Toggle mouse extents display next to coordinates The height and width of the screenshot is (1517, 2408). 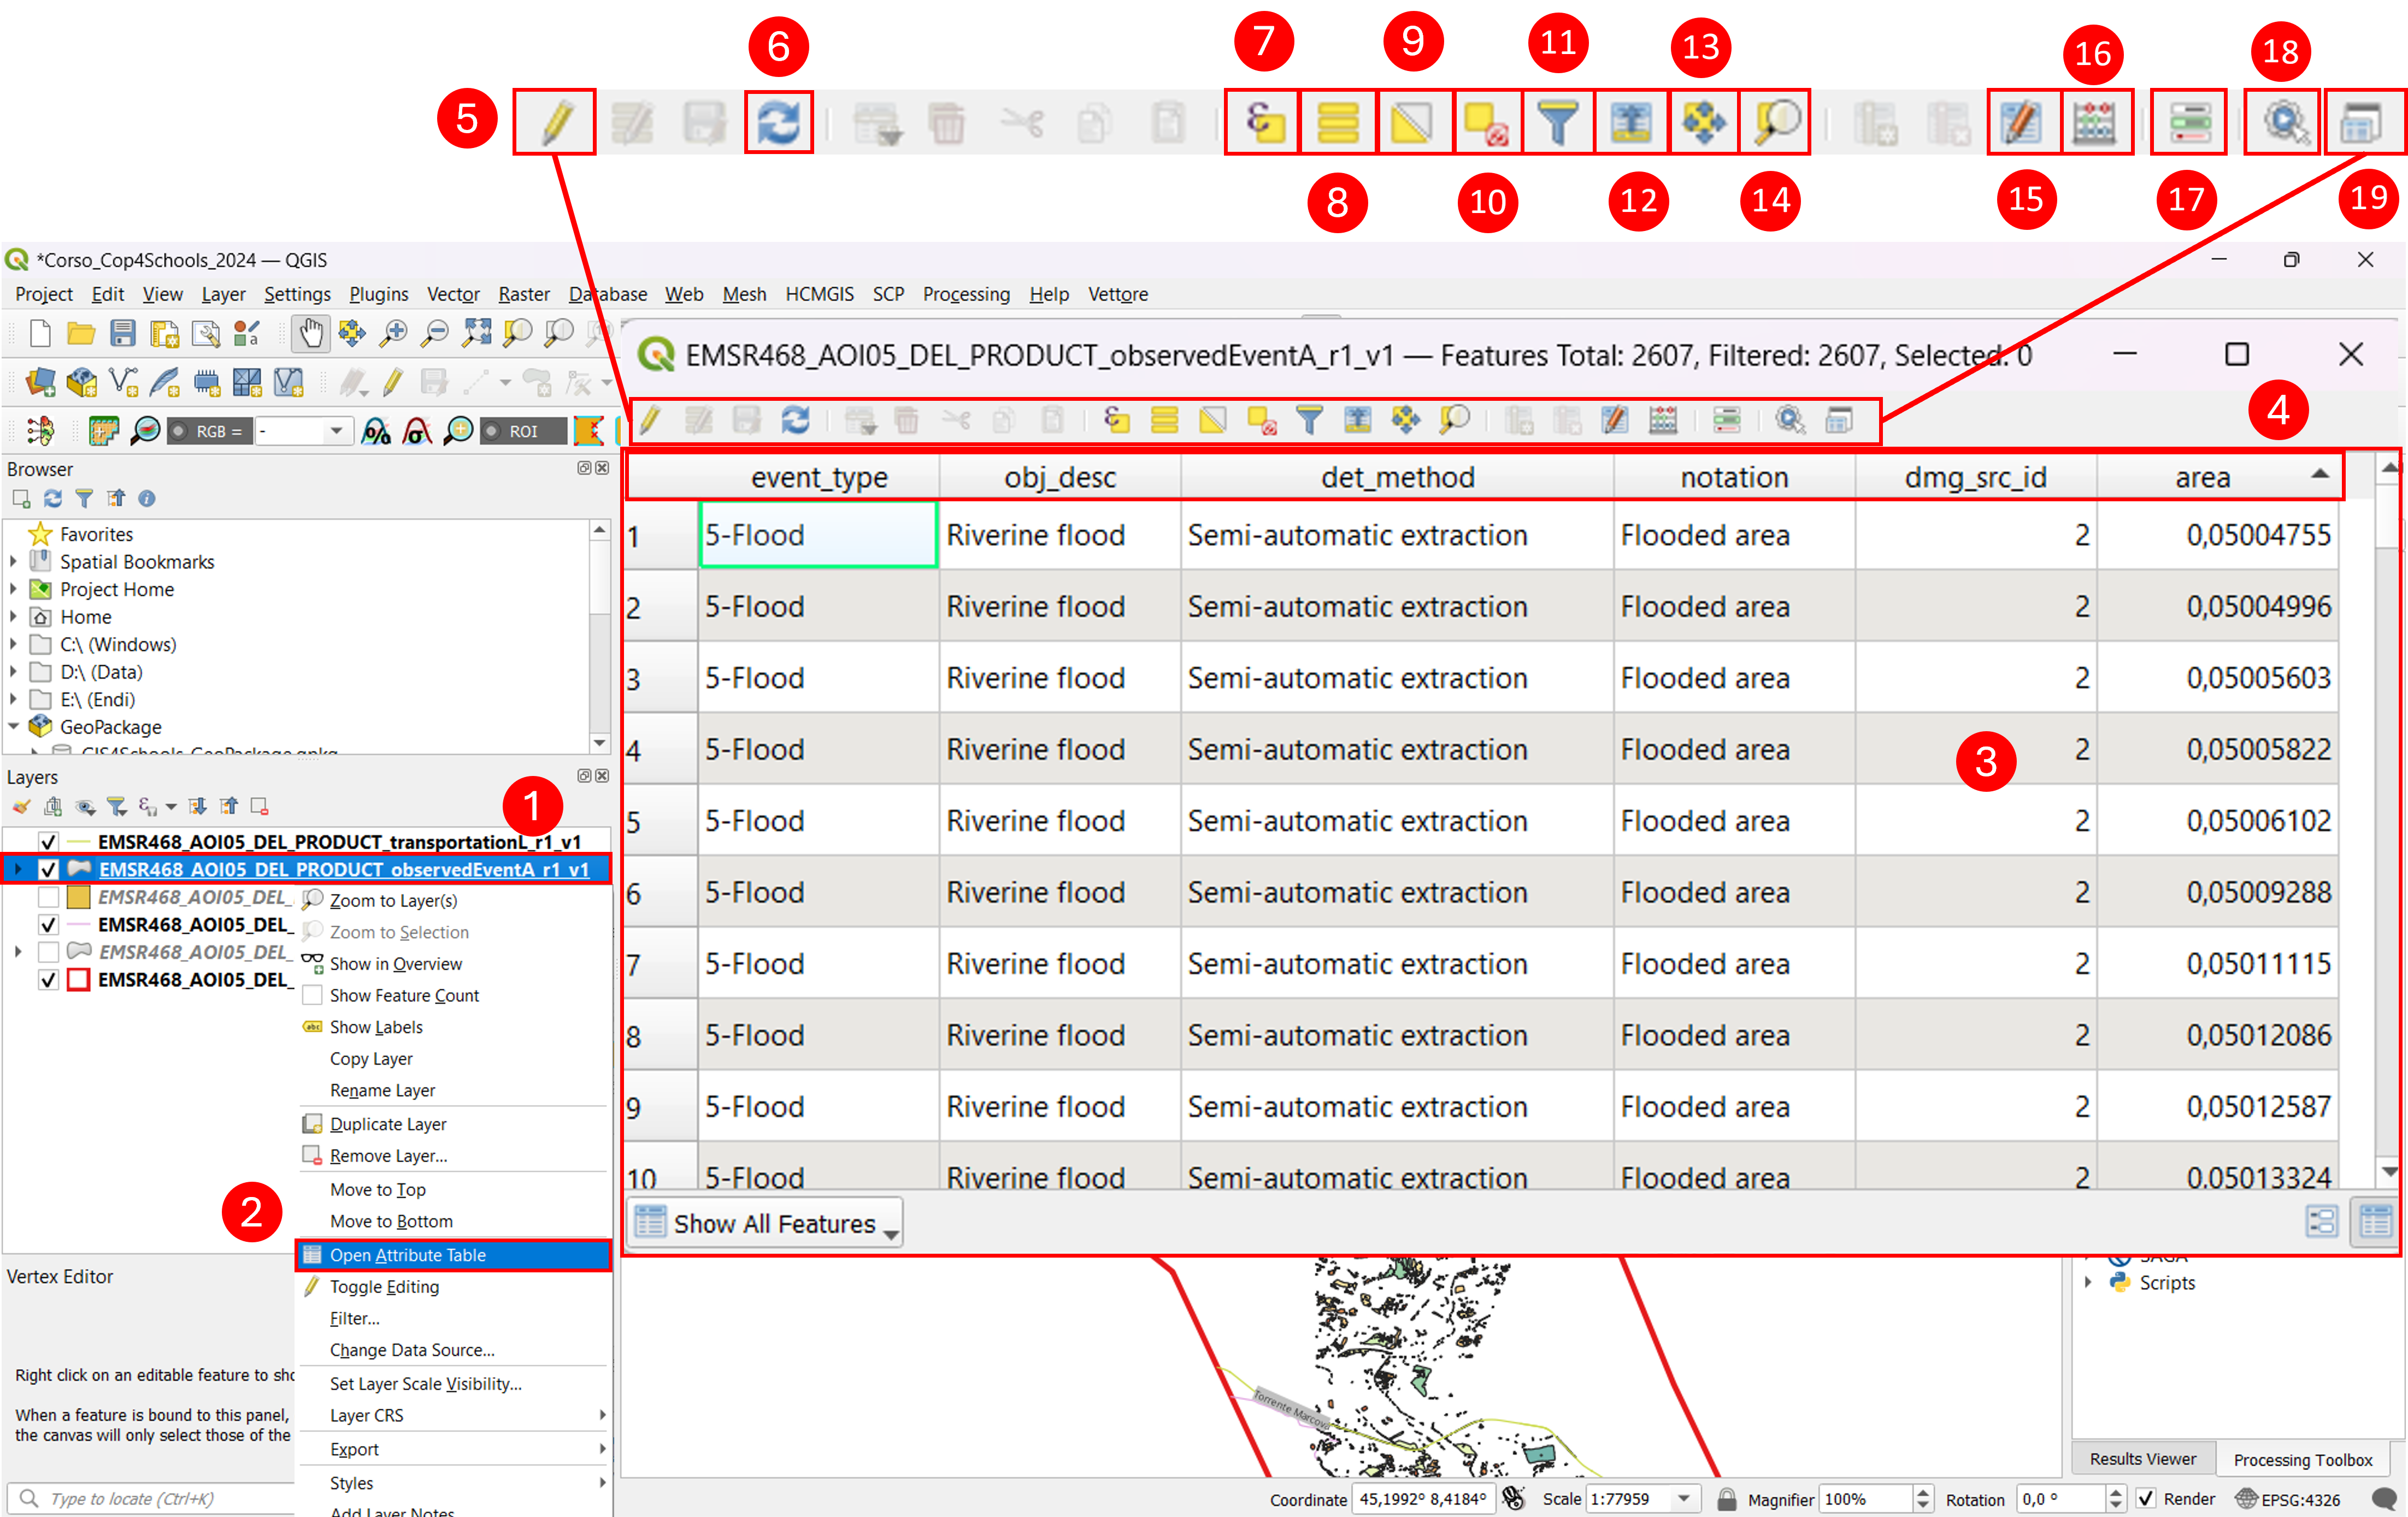(1514, 1498)
